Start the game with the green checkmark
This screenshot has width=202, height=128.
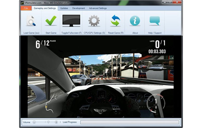click(51, 21)
